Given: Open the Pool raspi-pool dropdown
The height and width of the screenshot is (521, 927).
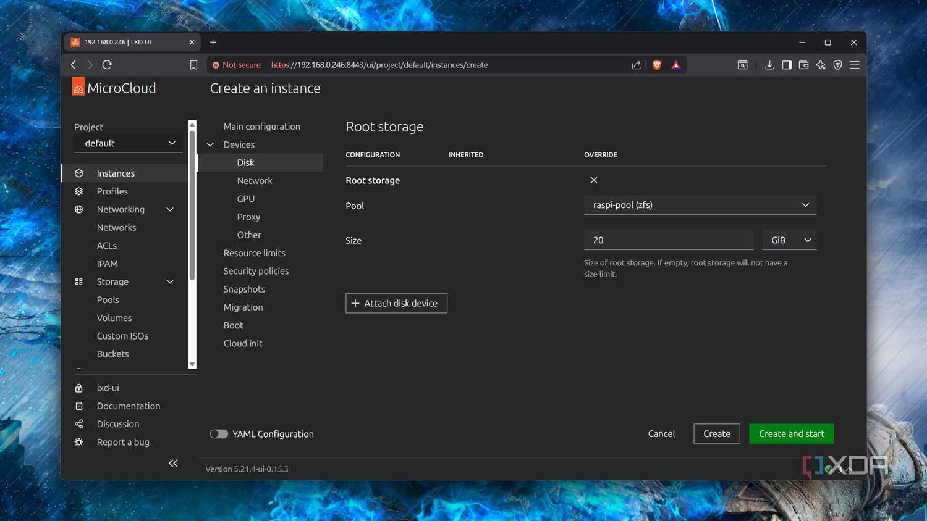Looking at the screenshot, I should [700, 205].
